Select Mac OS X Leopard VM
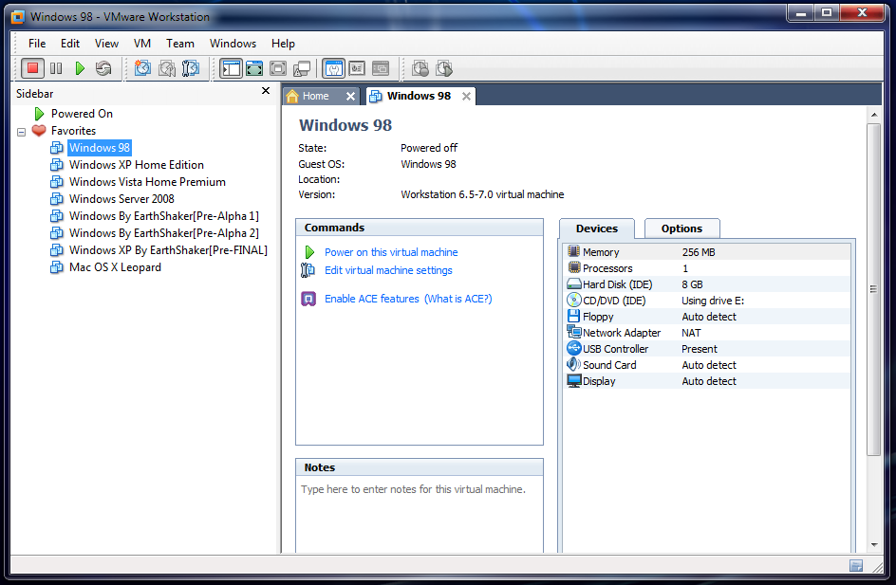 pos(115,267)
